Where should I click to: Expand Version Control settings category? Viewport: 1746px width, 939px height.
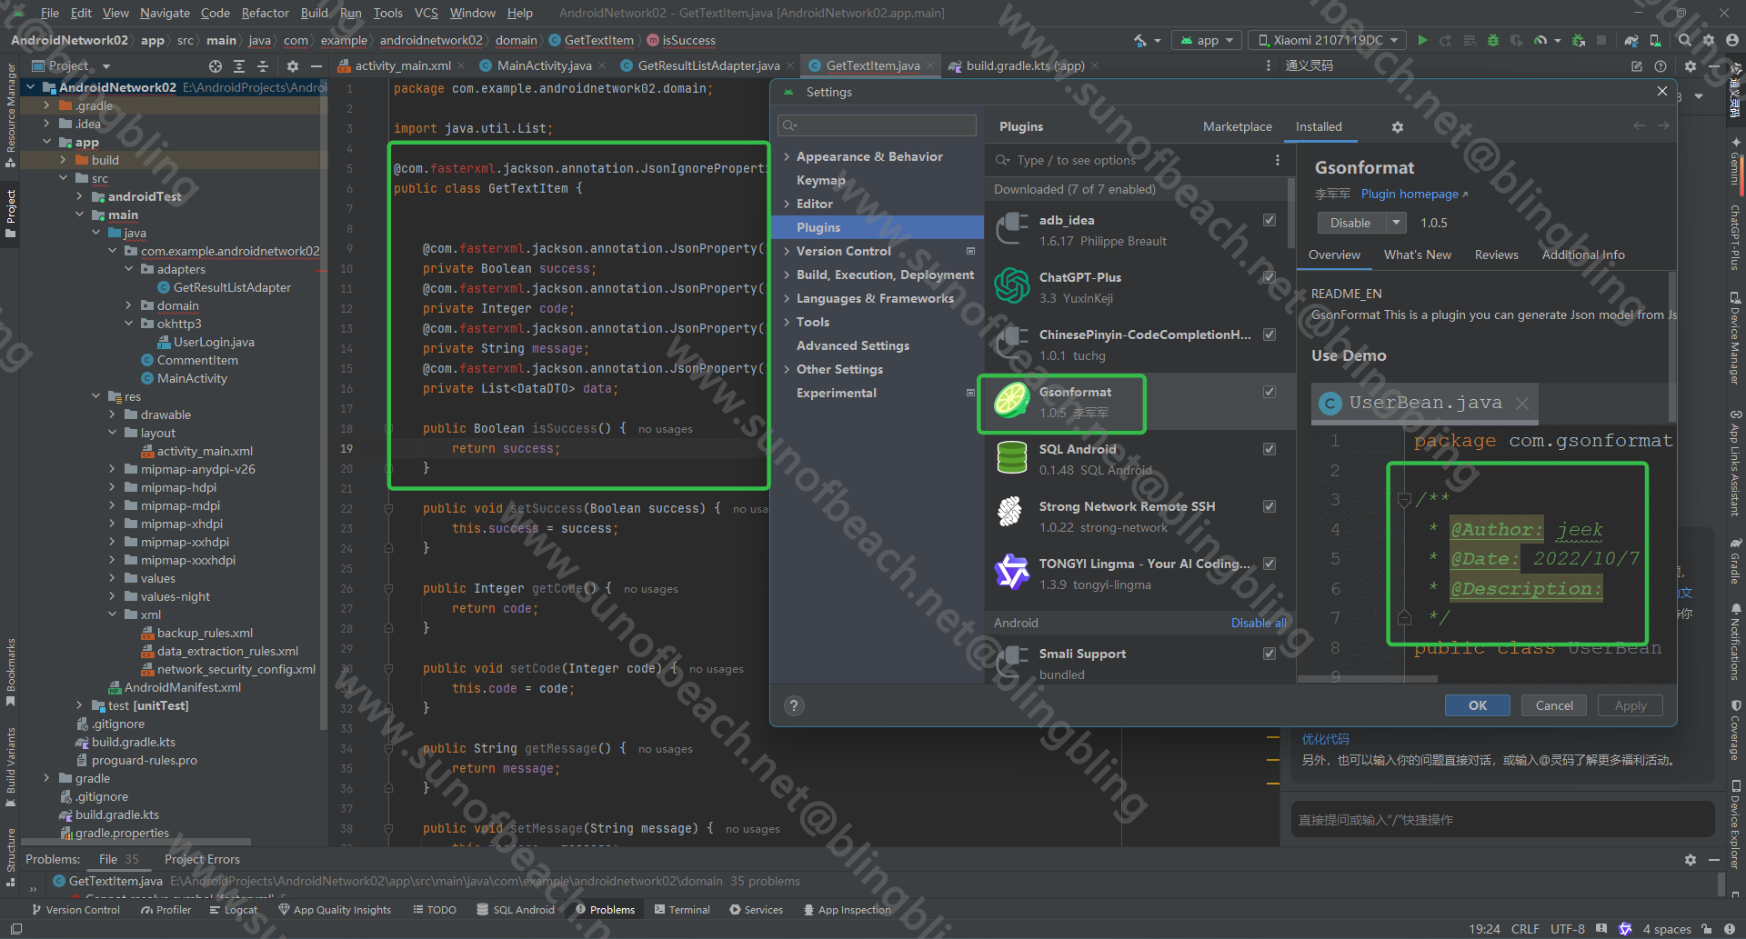click(787, 251)
